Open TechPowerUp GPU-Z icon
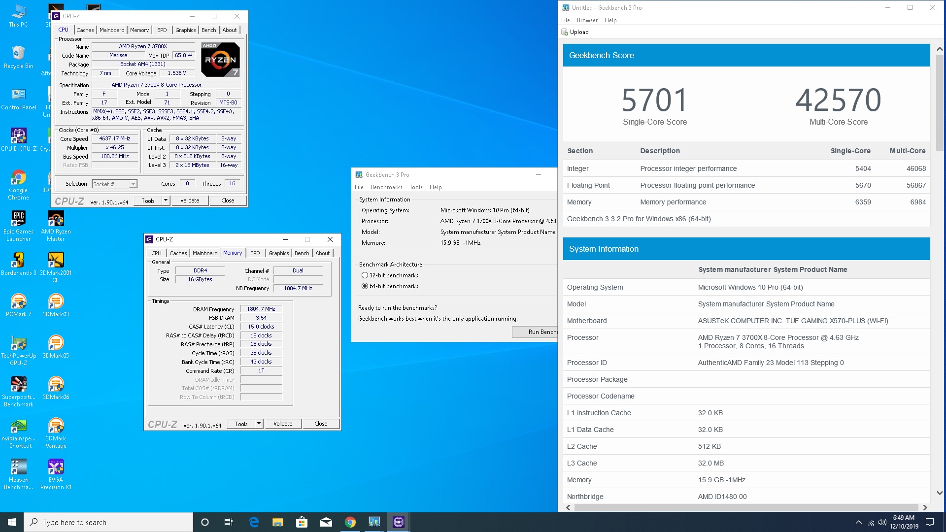 tap(18, 350)
